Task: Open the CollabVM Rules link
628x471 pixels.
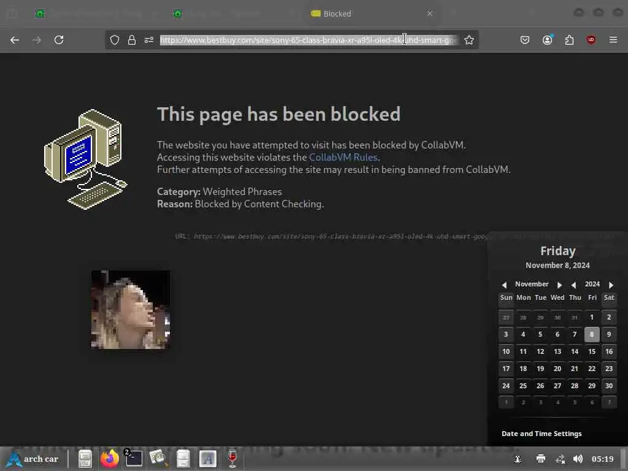Action: click(343, 158)
